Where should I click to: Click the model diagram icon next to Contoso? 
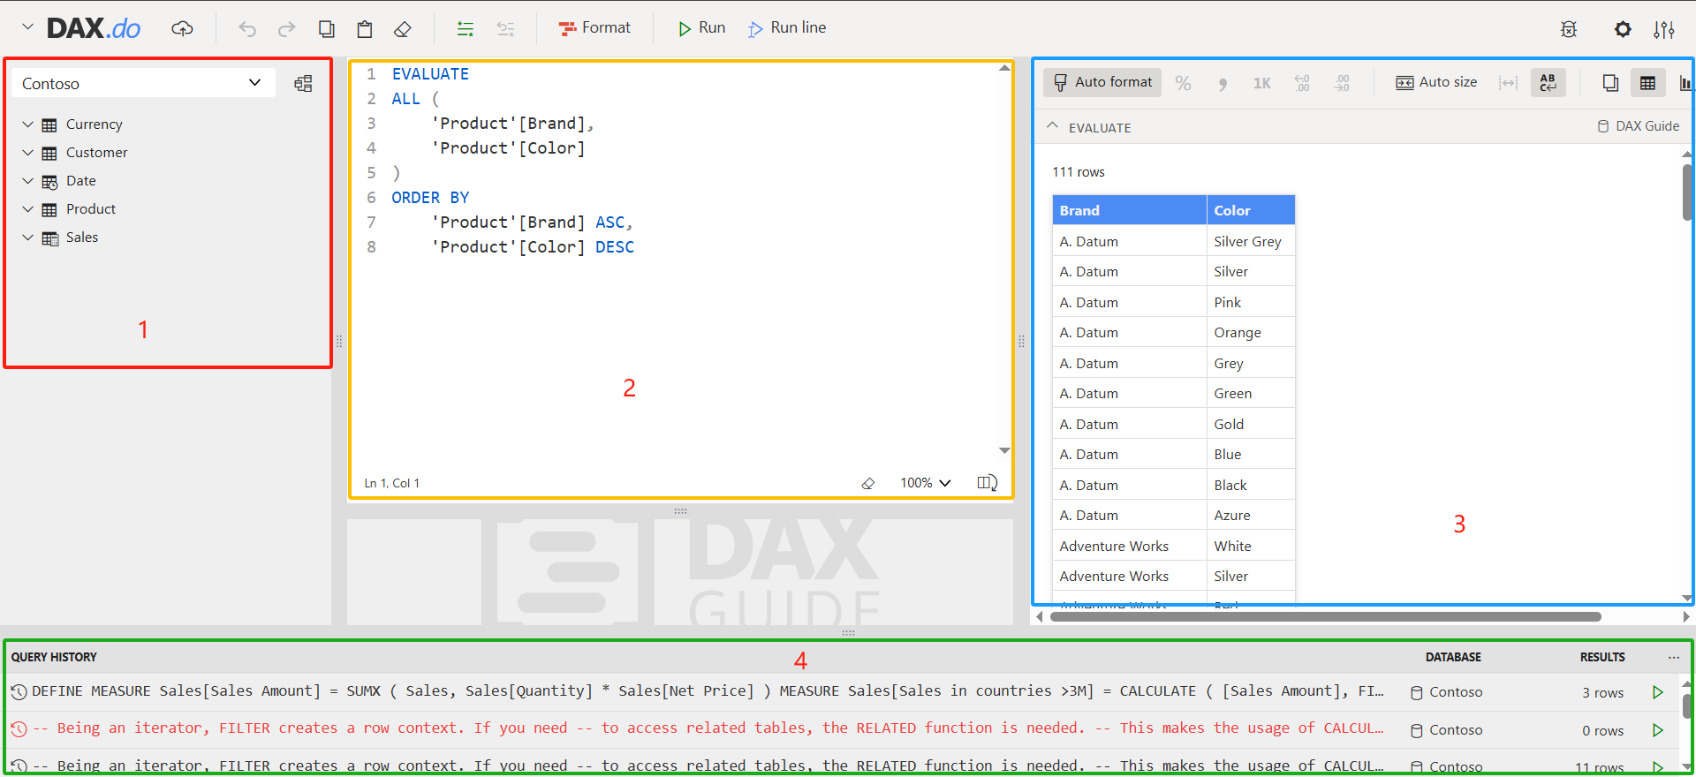point(303,83)
